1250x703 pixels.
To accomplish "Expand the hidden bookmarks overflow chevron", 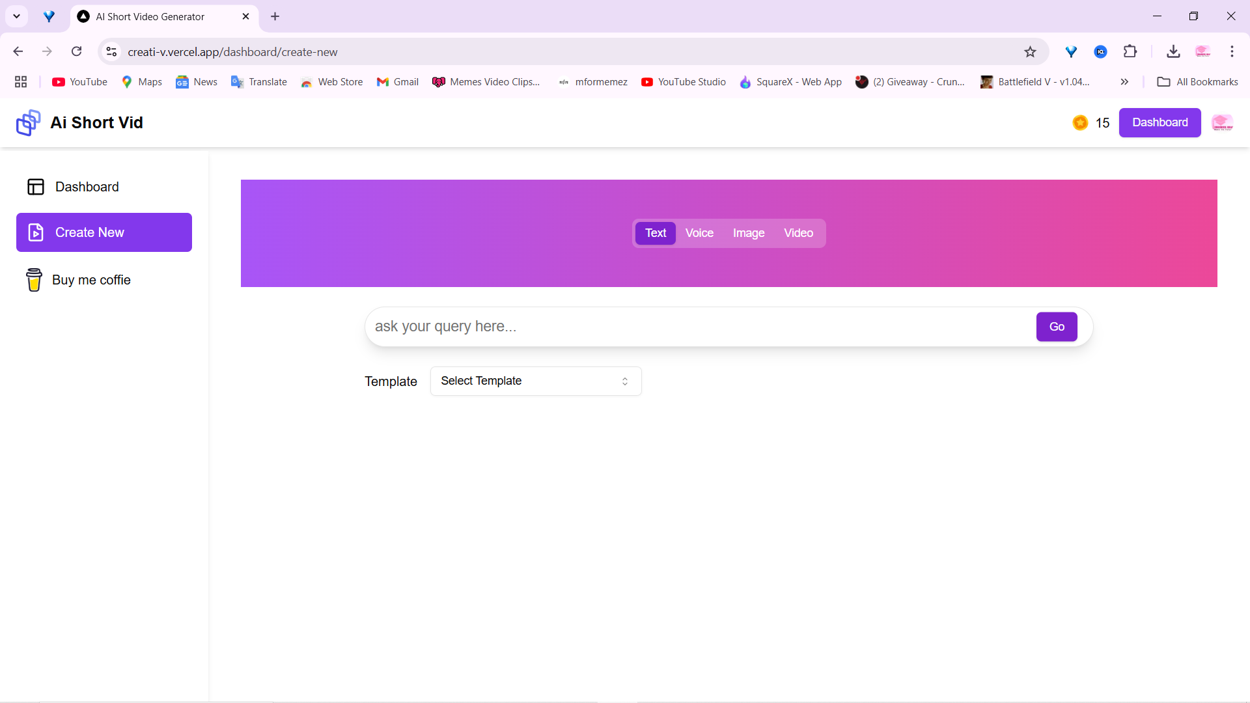I will coord(1124,82).
